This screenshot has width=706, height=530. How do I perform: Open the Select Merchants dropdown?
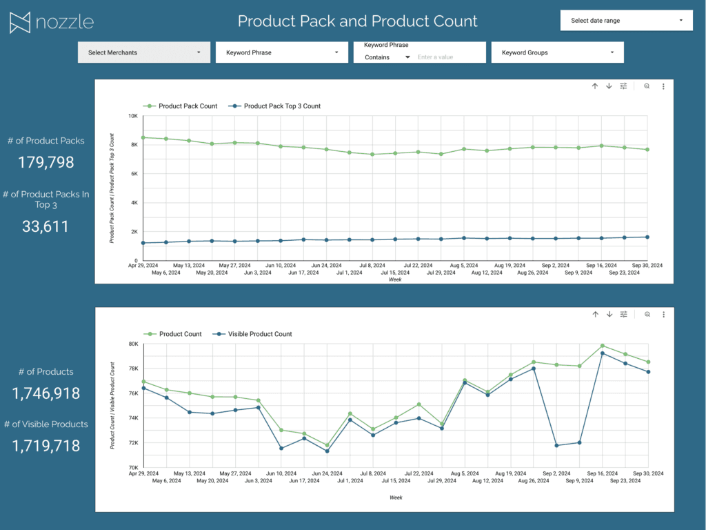tap(144, 52)
